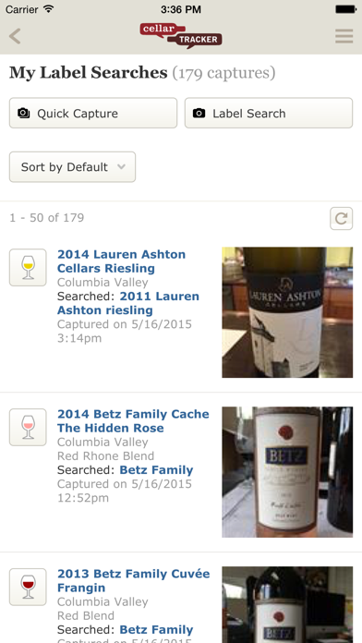Click the Label Search button
This screenshot has height=643, width=362.
point(269,113)
